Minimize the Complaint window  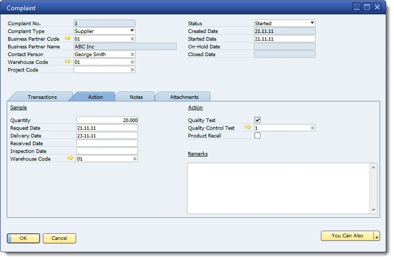coord(356,7)
